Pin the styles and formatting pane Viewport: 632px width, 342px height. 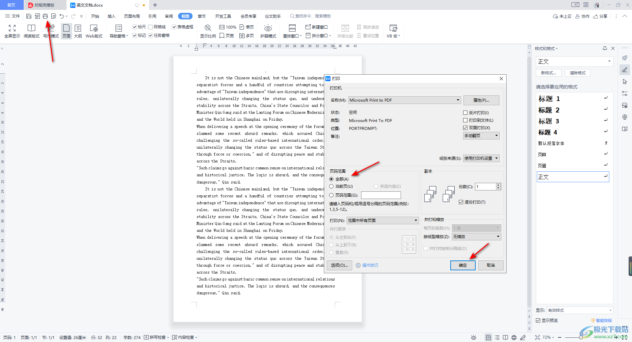[x=605, y=48]
